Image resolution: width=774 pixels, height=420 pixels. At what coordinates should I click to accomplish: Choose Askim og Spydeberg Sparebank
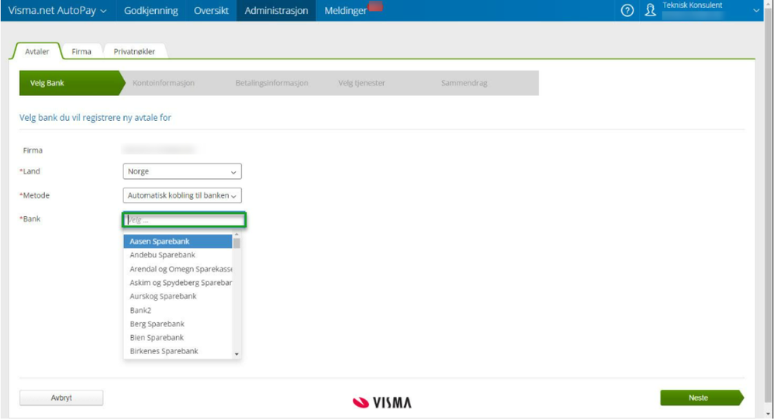click(178, 283)
